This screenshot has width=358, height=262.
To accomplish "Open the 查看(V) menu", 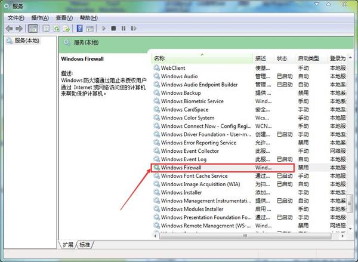I will pos(64,18).
